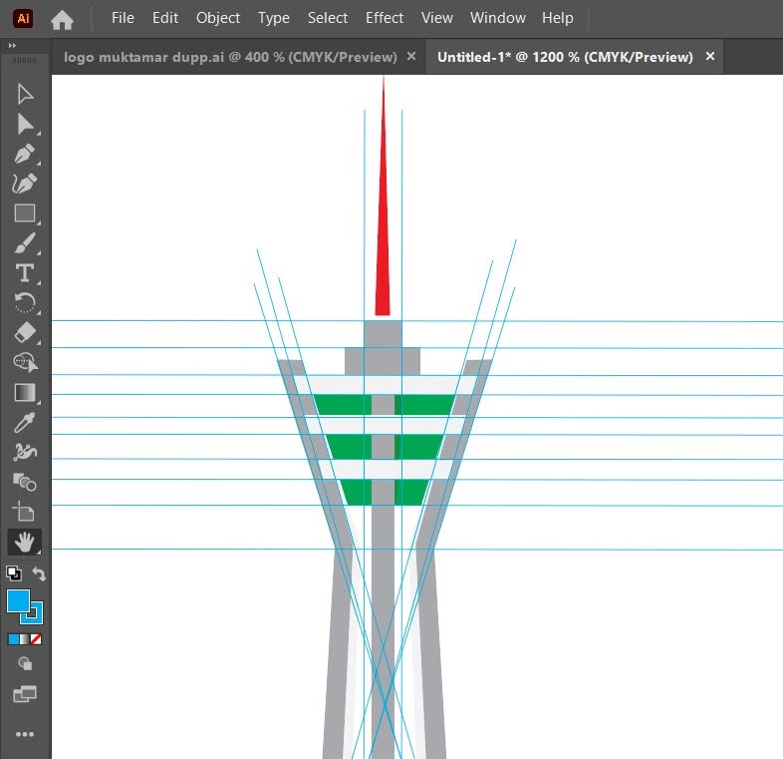The image size is (783, 759).
Task: Choose the Puppet Warp tool
Action: [x=25, y=452]
